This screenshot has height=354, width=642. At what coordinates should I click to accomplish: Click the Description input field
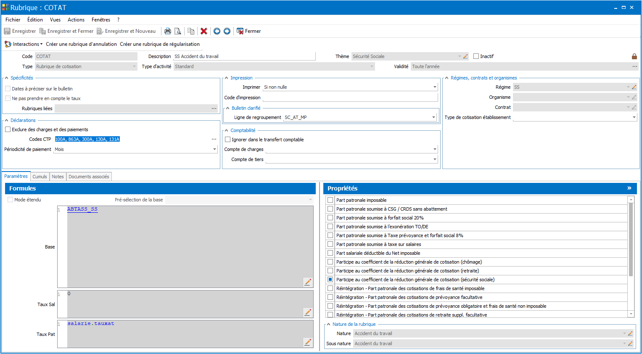point(244,56)
